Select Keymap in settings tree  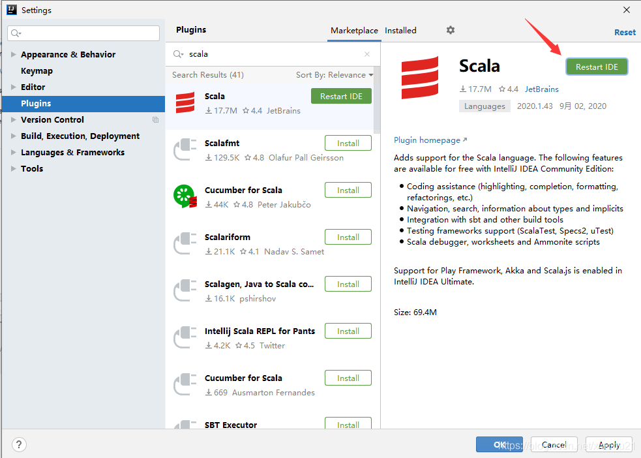[x=37, y=70]
